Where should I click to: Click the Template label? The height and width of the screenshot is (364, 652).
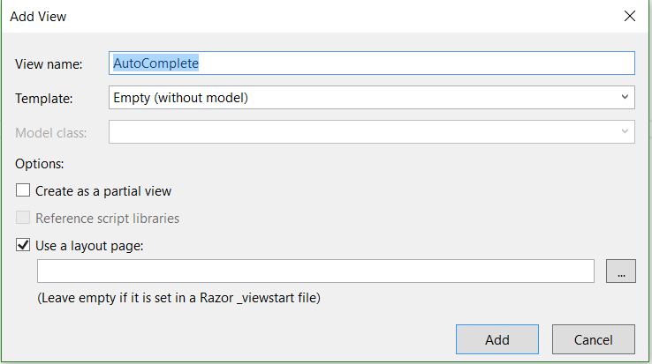point(44,98)
